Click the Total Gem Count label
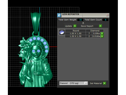 click(x=93, y=20)
